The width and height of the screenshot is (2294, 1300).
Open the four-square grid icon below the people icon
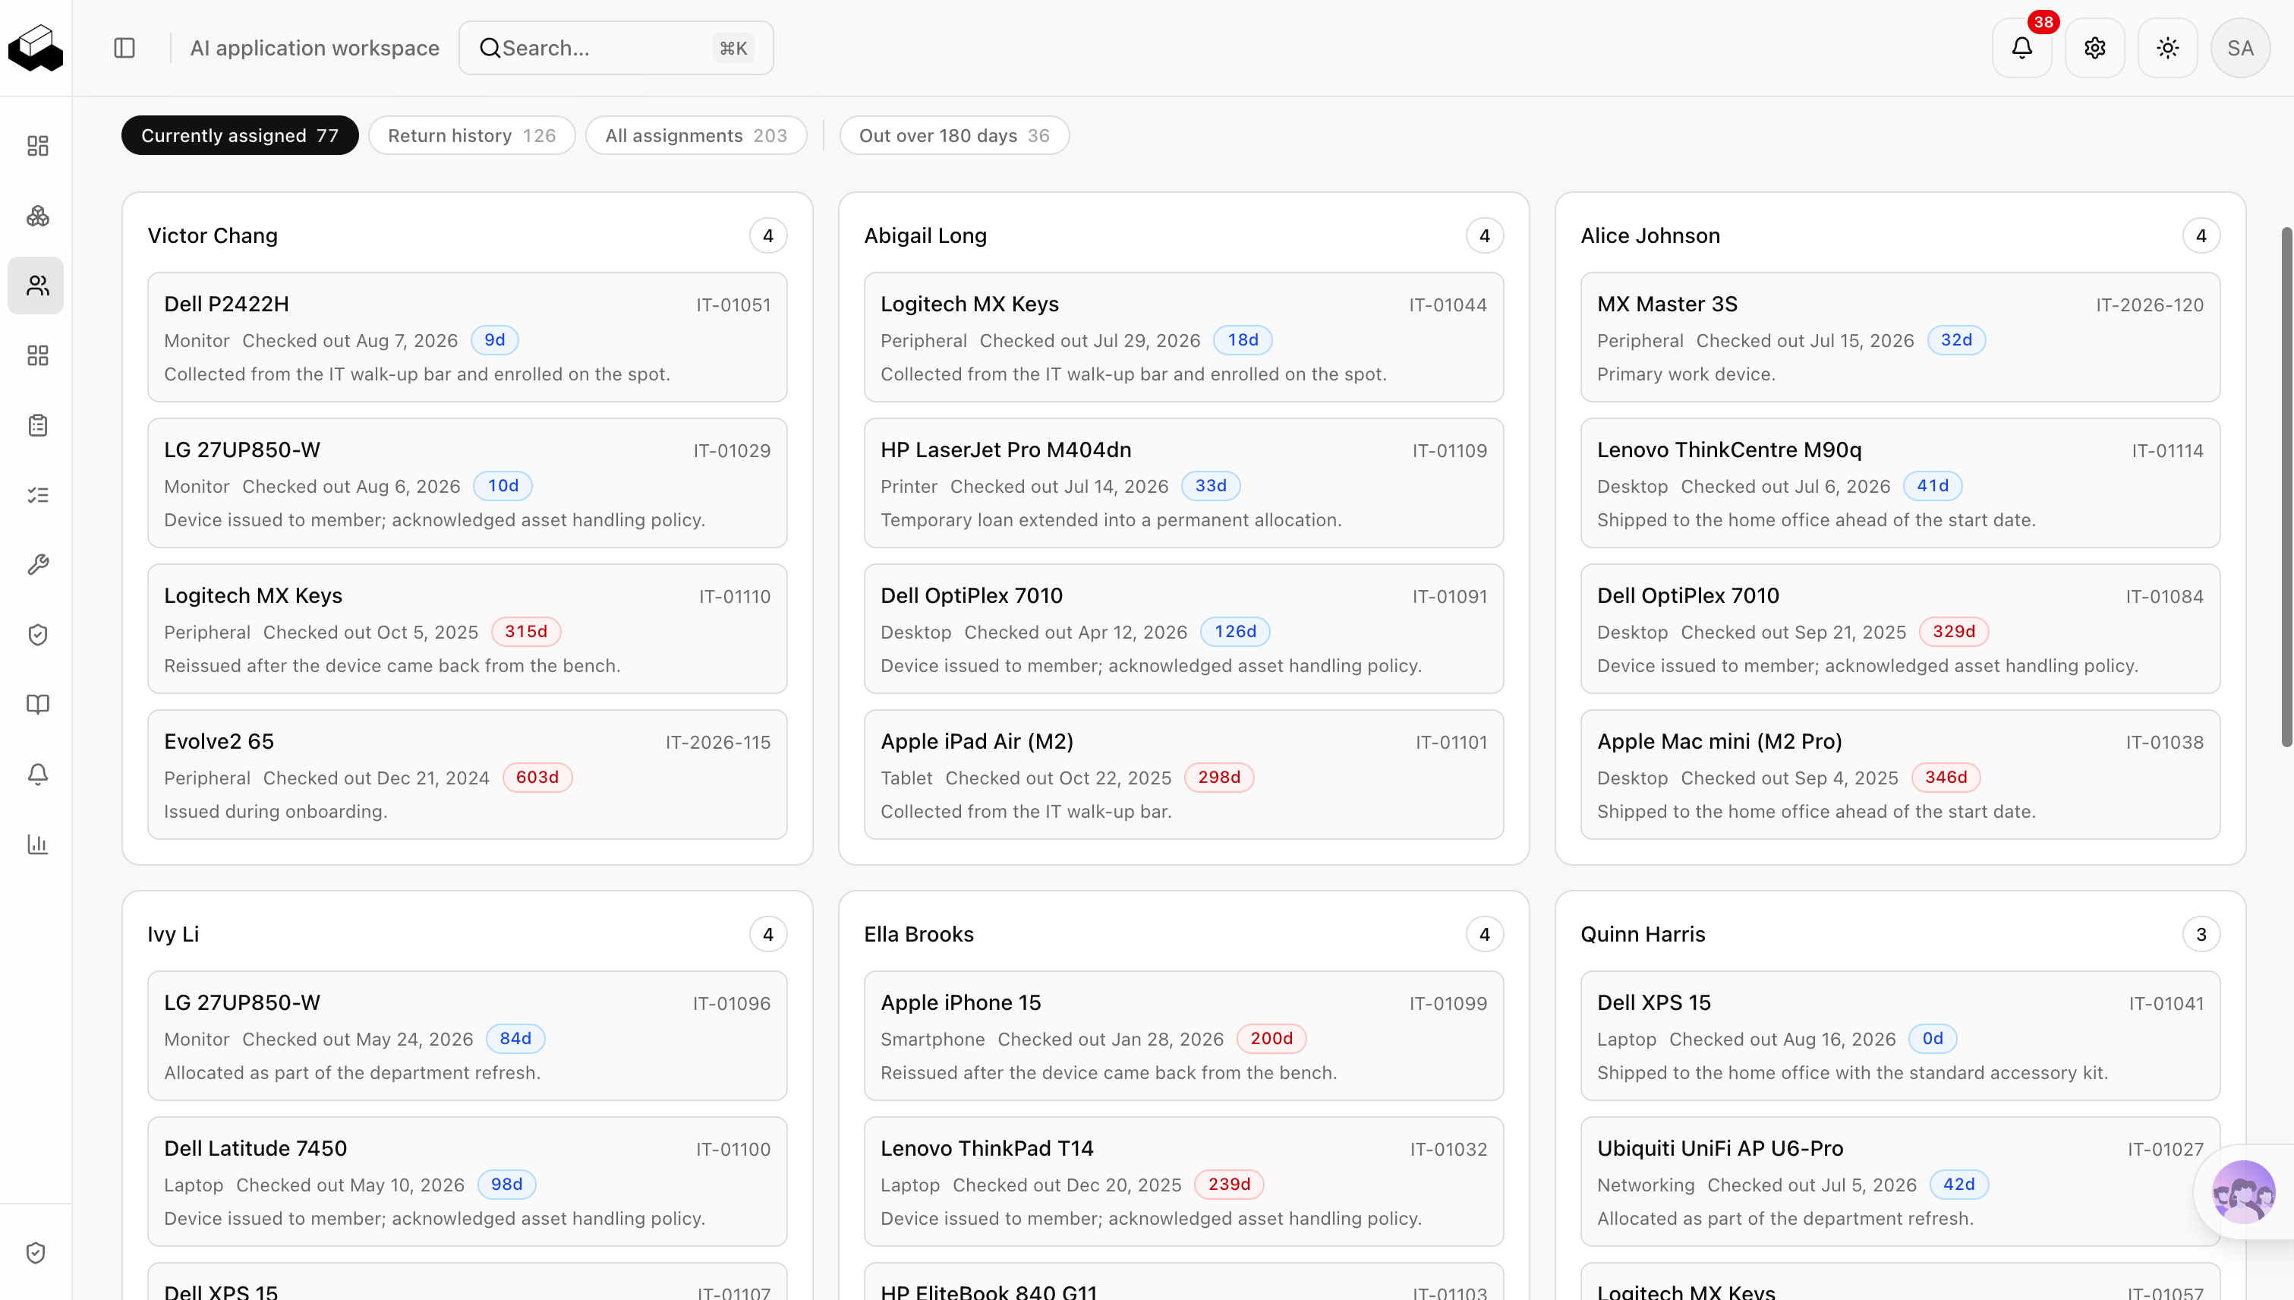pos(37,355)
